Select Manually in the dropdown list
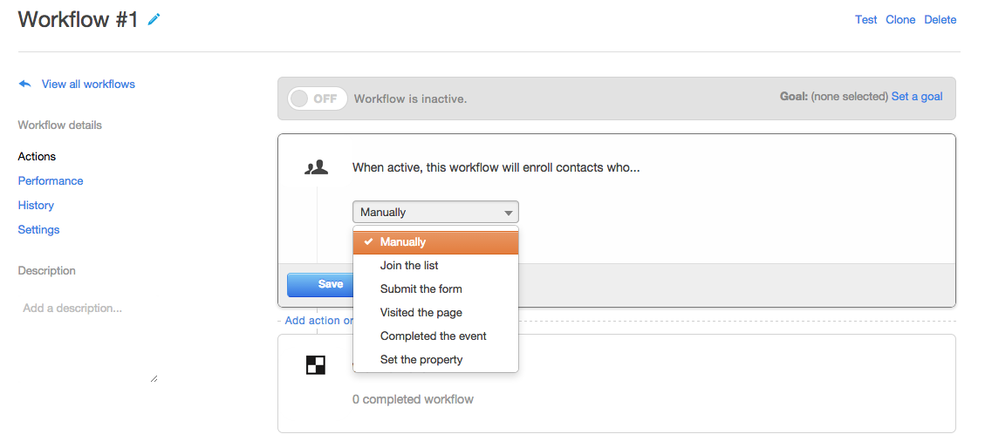Viewport: 985px width, 441px height. coord(436,242)
